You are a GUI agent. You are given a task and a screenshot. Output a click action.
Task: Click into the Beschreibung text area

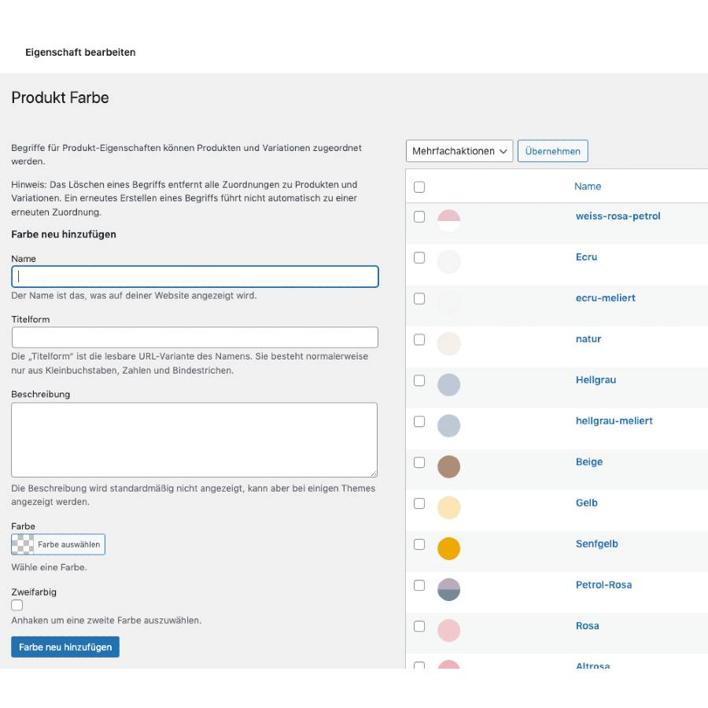[194, 440]
